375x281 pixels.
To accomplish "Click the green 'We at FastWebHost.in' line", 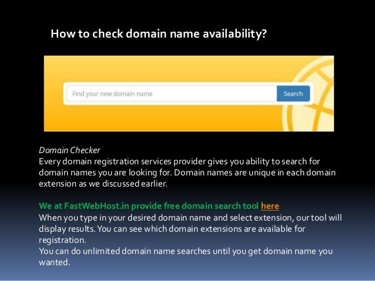I will pyautogui.click(x=149, y=206).
